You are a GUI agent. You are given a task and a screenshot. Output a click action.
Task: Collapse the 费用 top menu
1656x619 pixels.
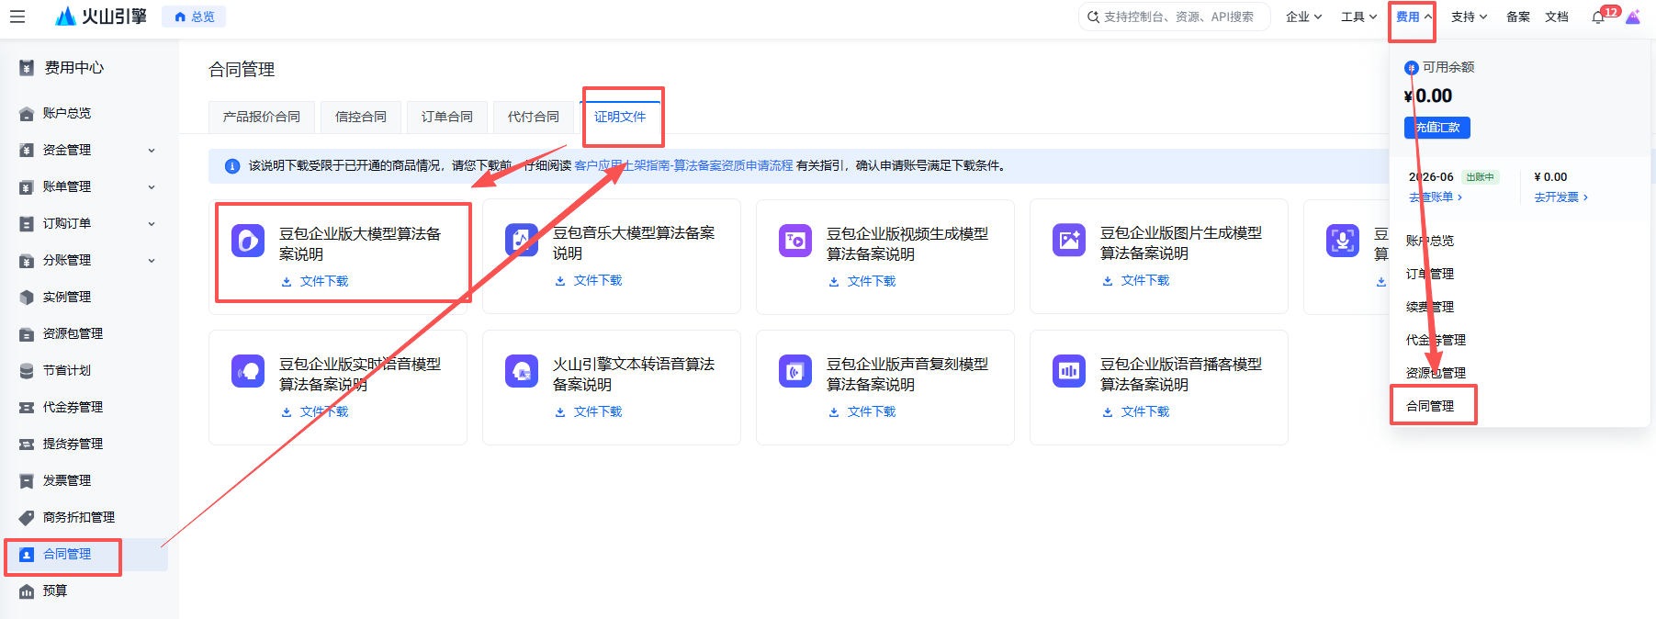1414,17
